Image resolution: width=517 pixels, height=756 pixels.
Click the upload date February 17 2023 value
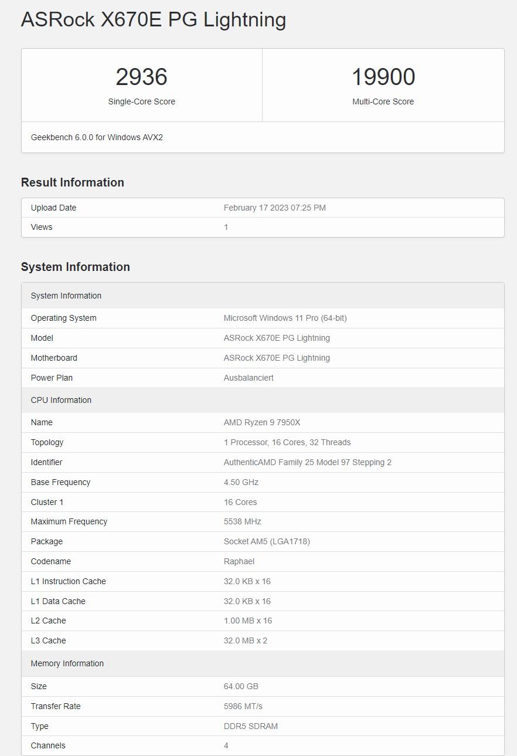[274, 208]
